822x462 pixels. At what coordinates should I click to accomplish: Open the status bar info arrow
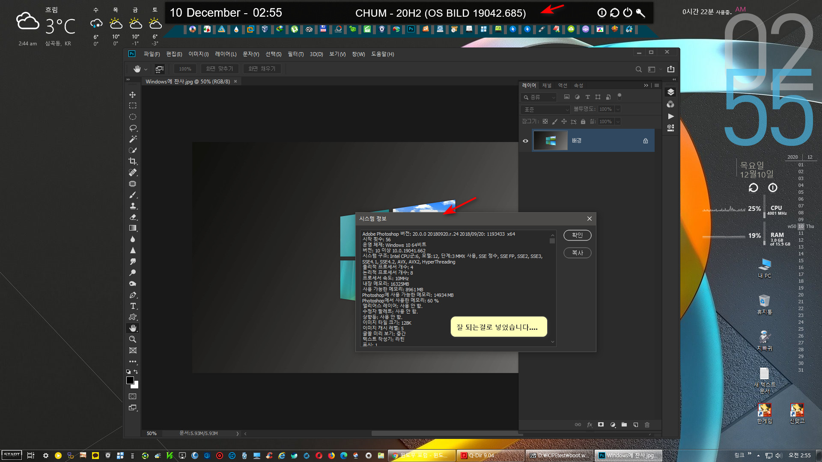tap(238, 433)
